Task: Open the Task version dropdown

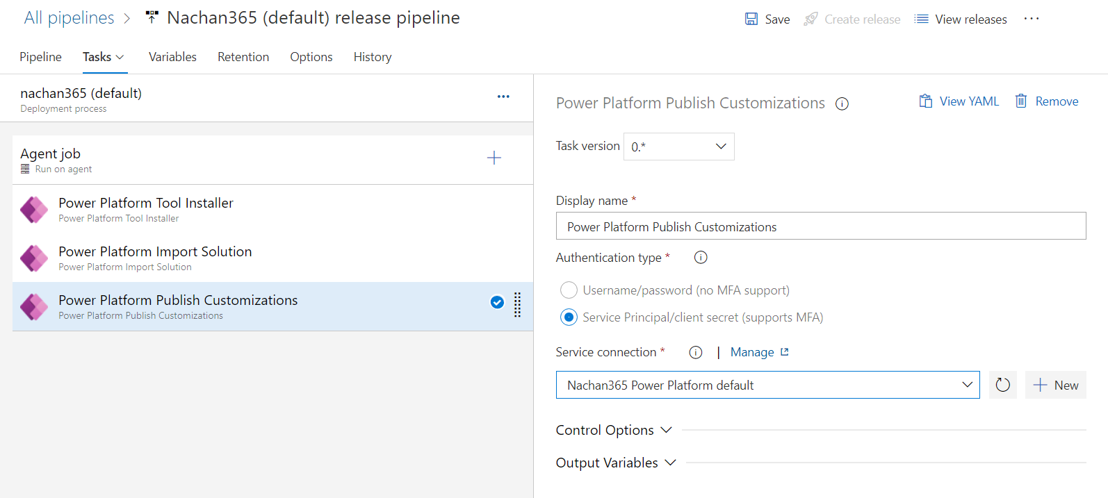Action: pos(678,147)
